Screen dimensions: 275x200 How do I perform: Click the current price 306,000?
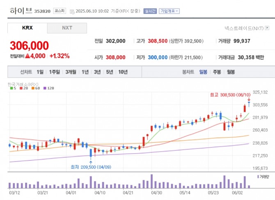(29, 45)
